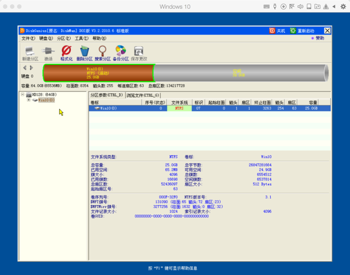Click Win10(D) label in the partition table row

coord(108,108)
